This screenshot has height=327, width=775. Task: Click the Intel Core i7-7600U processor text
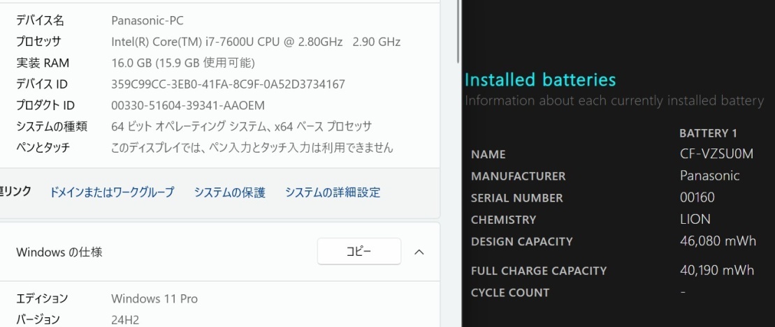(x=256, y=42)
